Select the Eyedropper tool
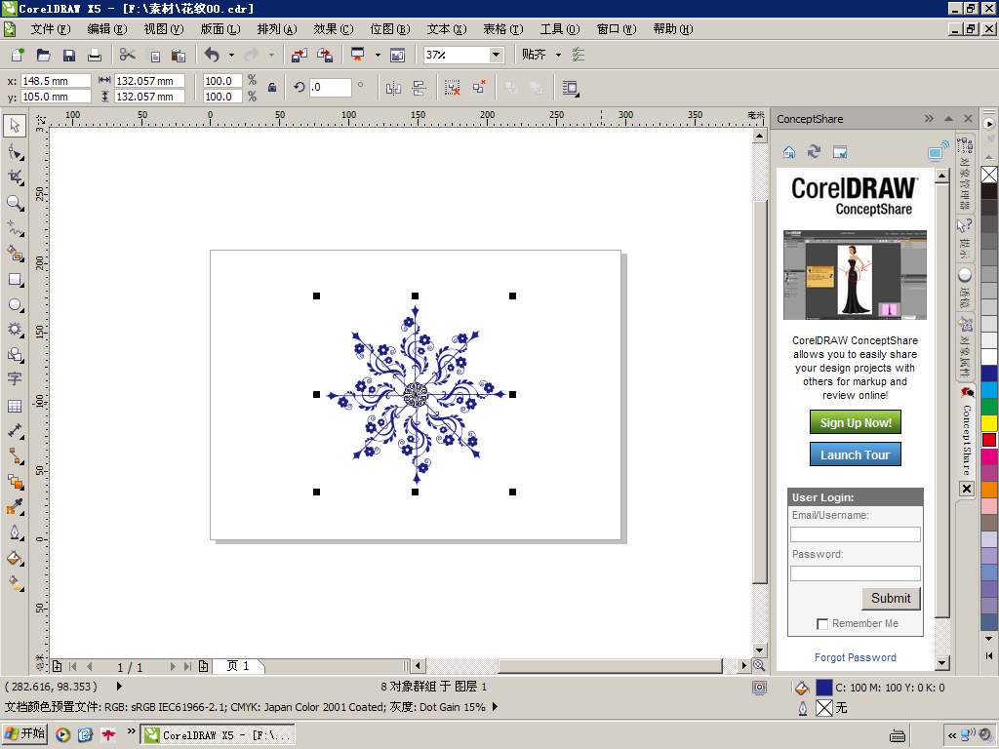This screenshot has width=999, height=749. 15,507
